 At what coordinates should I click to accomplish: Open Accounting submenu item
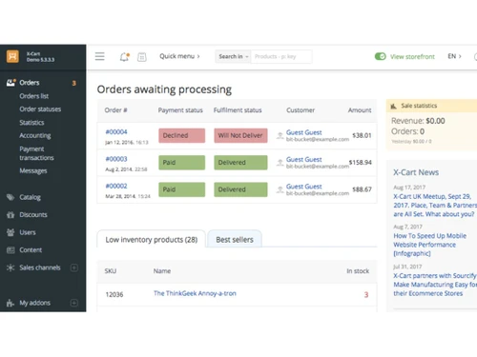35,135
